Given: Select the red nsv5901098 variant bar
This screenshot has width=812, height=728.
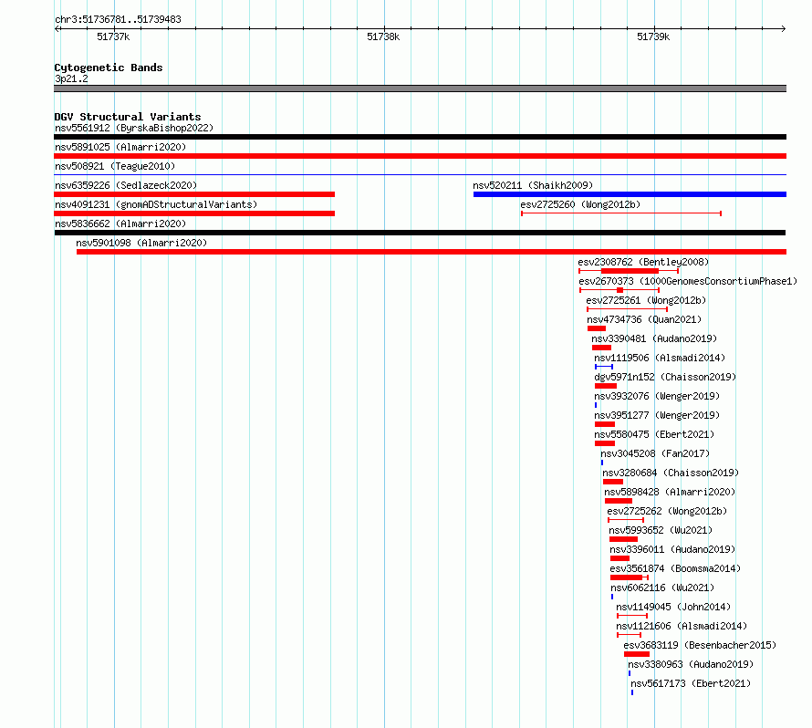Looking at the screenshot, I should (x=432, y=252).
